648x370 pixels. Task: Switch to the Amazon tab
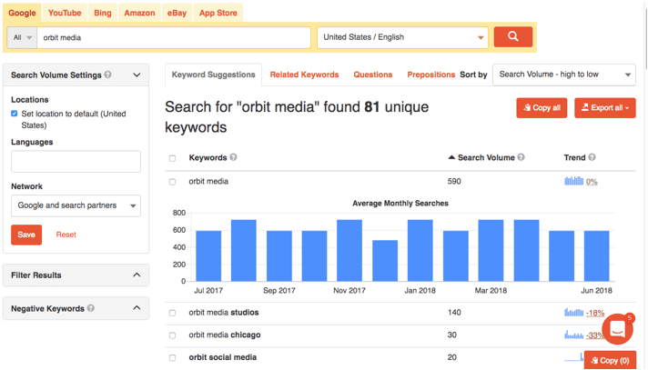(x=139, y=13)
